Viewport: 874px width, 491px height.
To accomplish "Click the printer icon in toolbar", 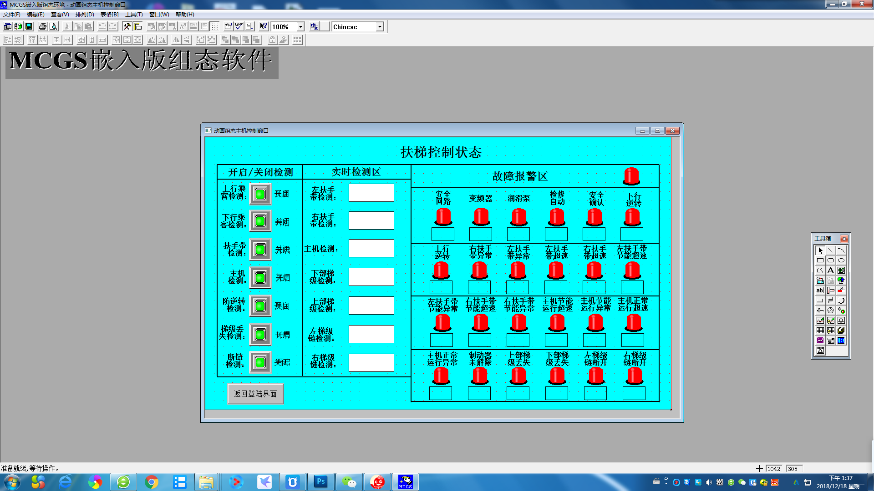I will (42, 27).
